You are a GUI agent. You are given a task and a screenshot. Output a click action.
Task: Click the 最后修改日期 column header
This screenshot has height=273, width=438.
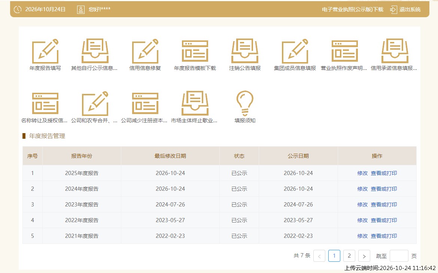click(170, 156)
